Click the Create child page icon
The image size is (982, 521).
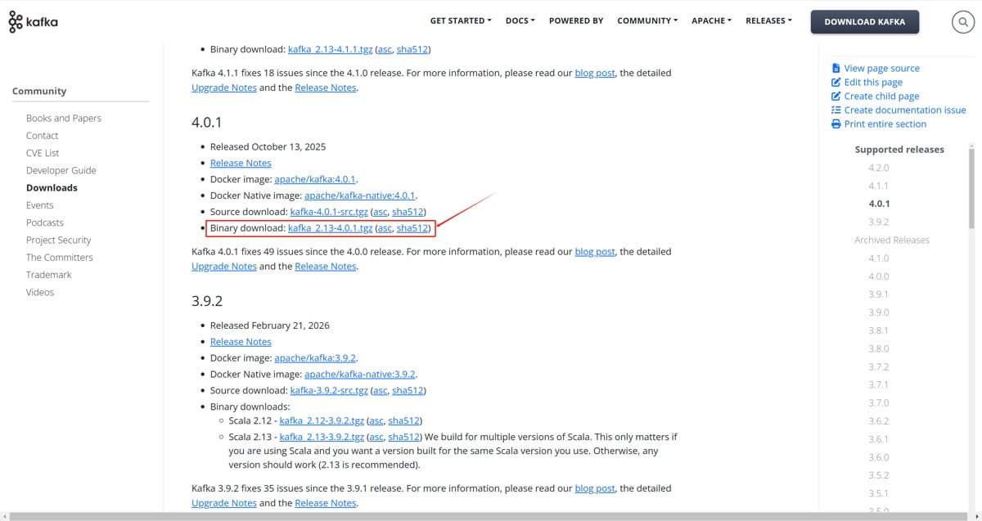pyautogui.click(x=836, y=97)
